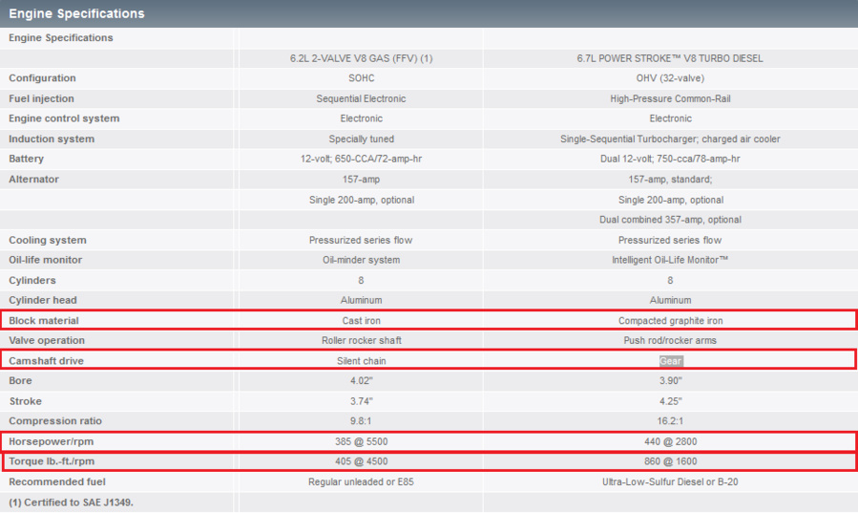
Task: Click the 'Fuel injection' row label
Action: tap(41, 98)
